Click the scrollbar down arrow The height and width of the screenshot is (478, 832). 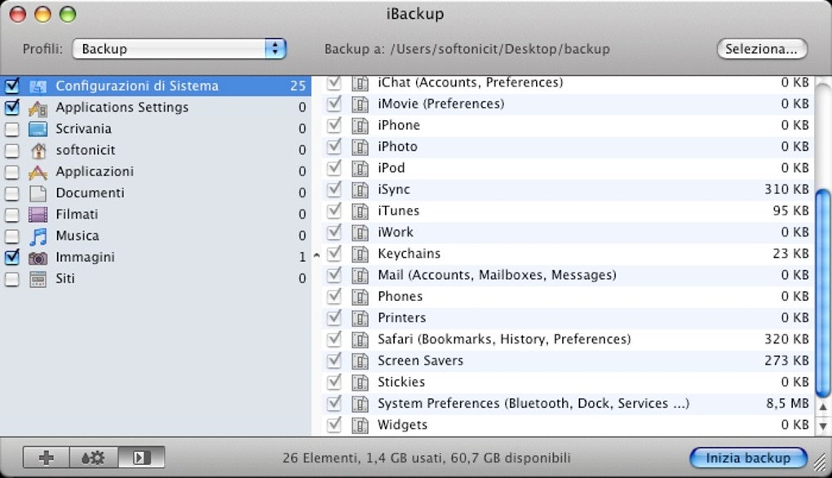[823, 426]
